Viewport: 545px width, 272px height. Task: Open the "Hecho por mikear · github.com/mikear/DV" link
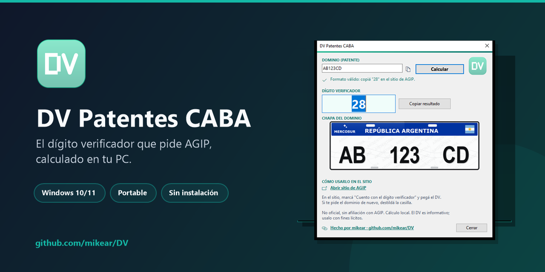click(x=372, y=228)
